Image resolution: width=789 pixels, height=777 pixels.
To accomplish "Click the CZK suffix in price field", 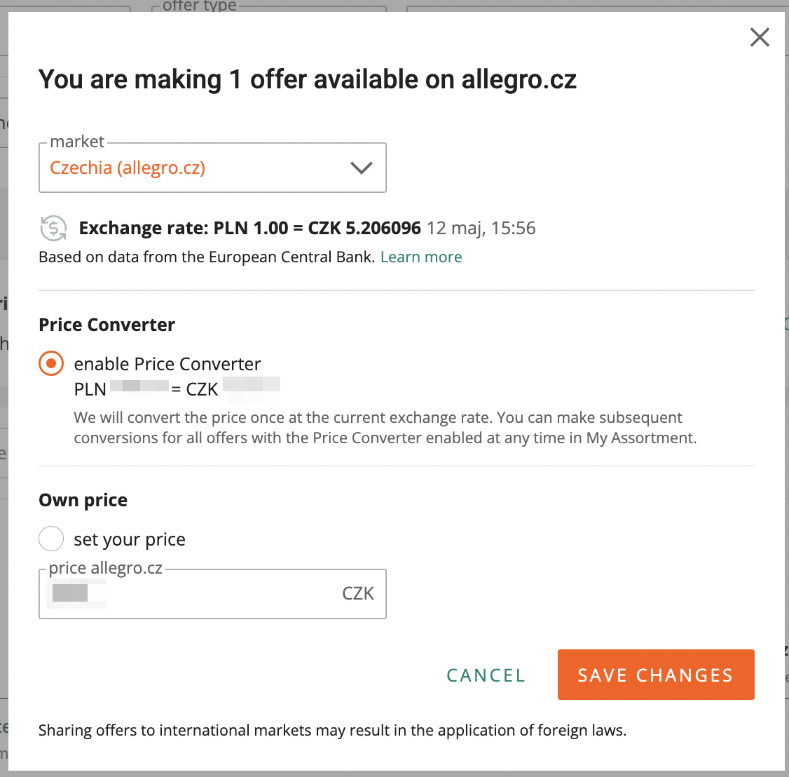I will [x=358, y=594].
